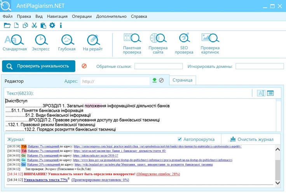
Task: Paste using the clipboard toolbar icon
Action: click(x=43, y=25)
